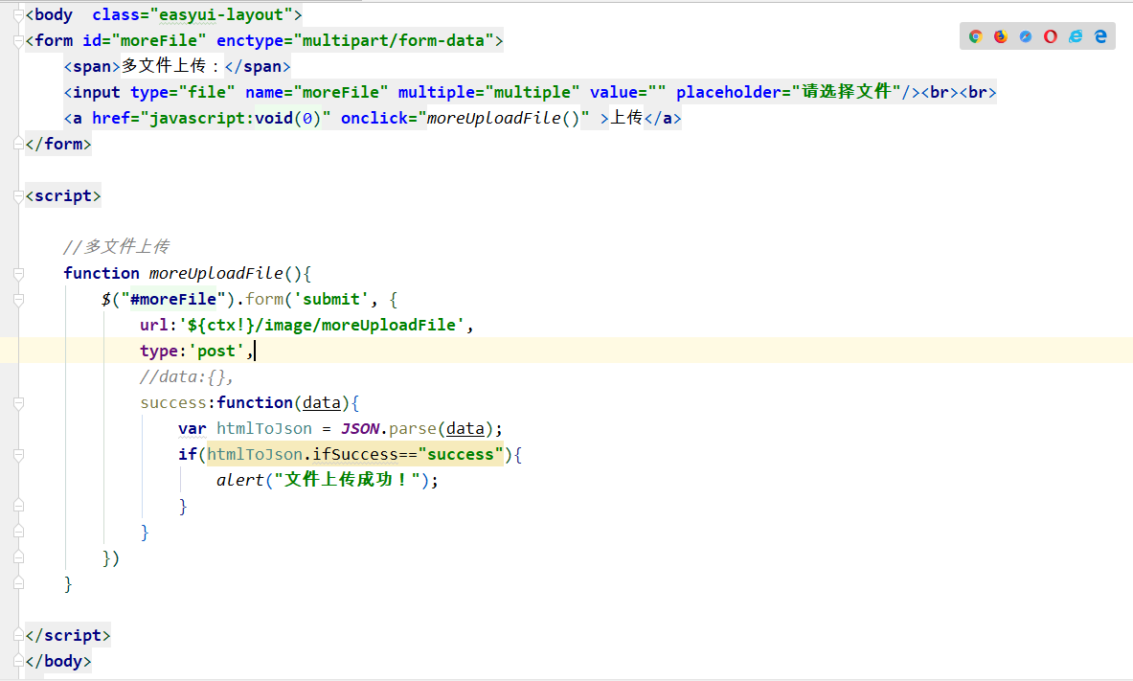This screenshot has width=1133, height=681.
Task: Open preview in Chrome browser icon
Action: click(x=976, y=36)
